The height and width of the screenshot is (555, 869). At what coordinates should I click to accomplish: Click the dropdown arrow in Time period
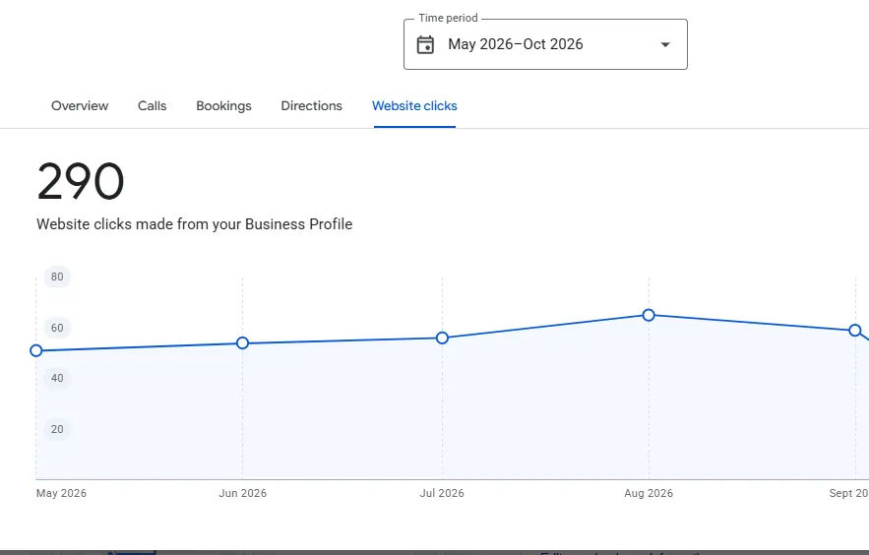665,44
